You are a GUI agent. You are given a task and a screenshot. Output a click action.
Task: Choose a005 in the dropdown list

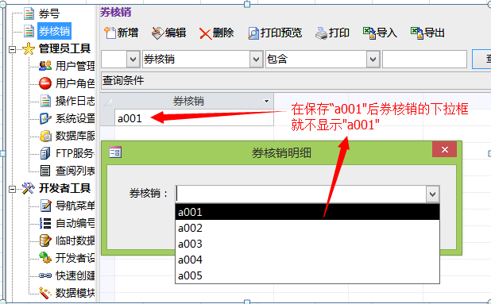pos(307,275)
